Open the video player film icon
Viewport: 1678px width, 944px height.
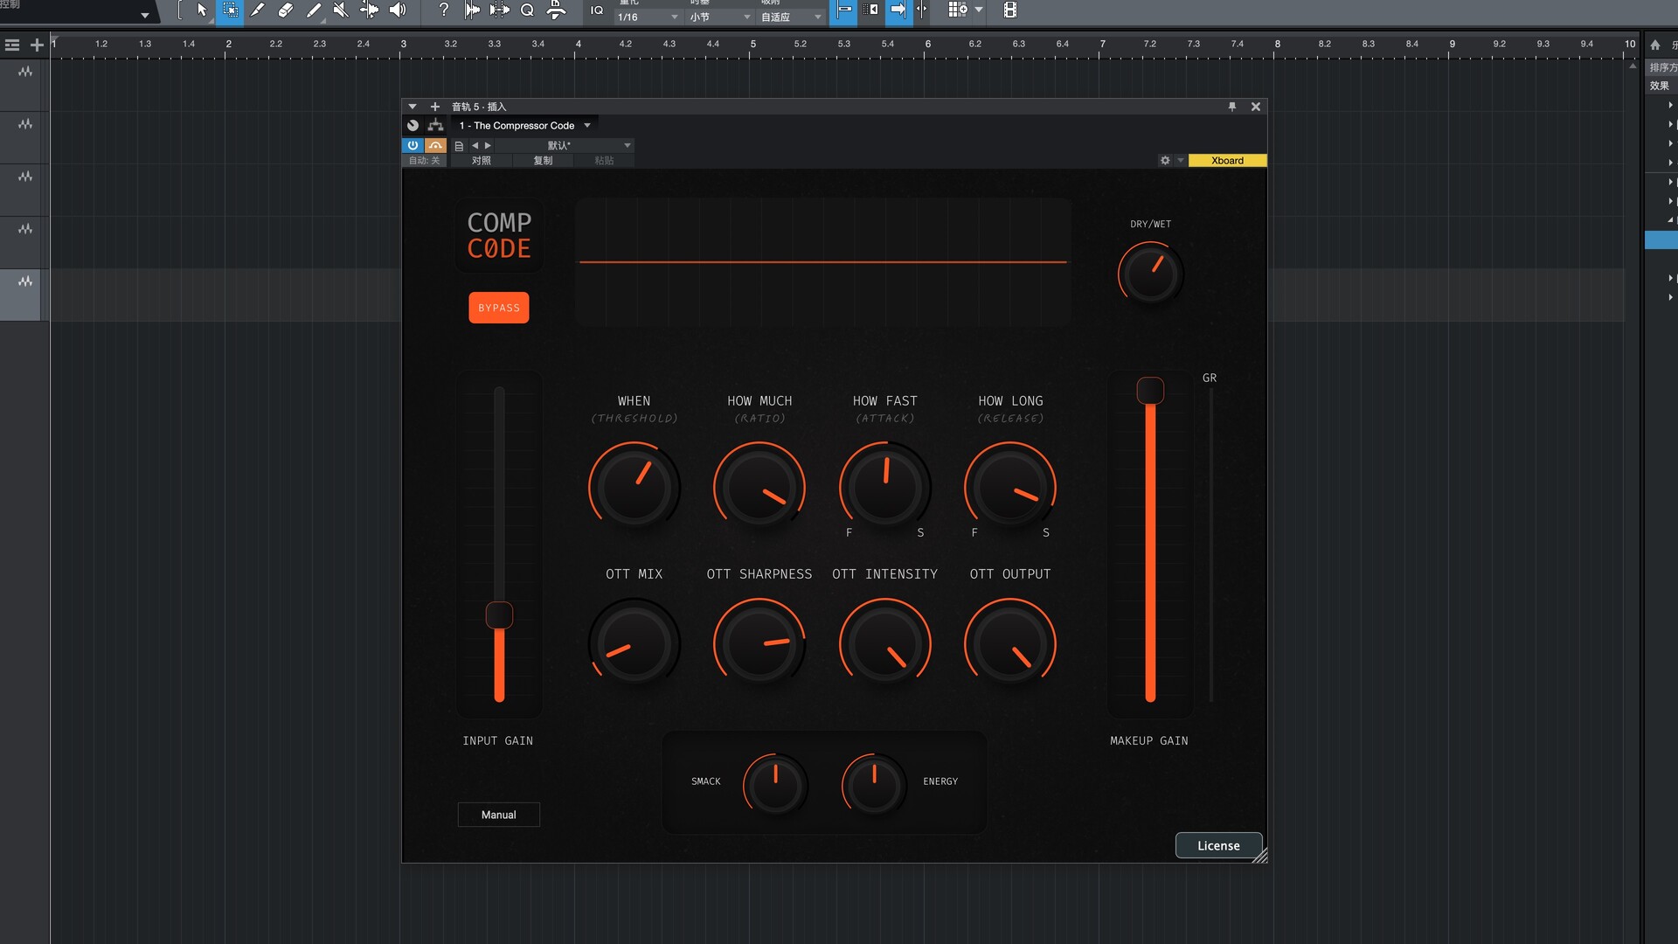1009,10
